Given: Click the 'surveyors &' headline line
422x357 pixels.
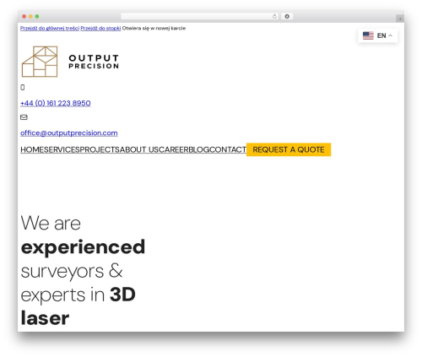Looking at the screenshot, I should pyautogui.click(x=72, y=271).
